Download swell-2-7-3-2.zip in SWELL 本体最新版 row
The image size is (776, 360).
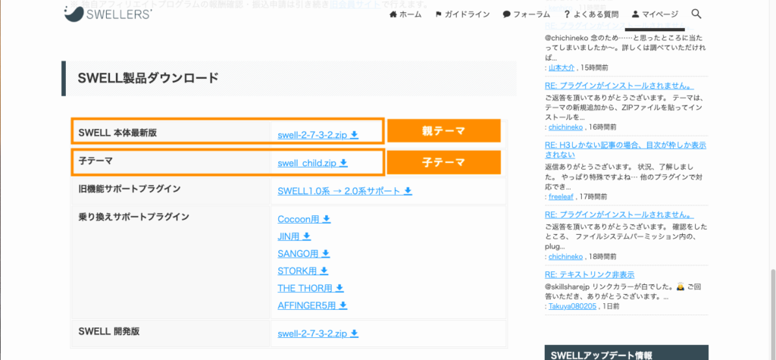coord(318,135)
